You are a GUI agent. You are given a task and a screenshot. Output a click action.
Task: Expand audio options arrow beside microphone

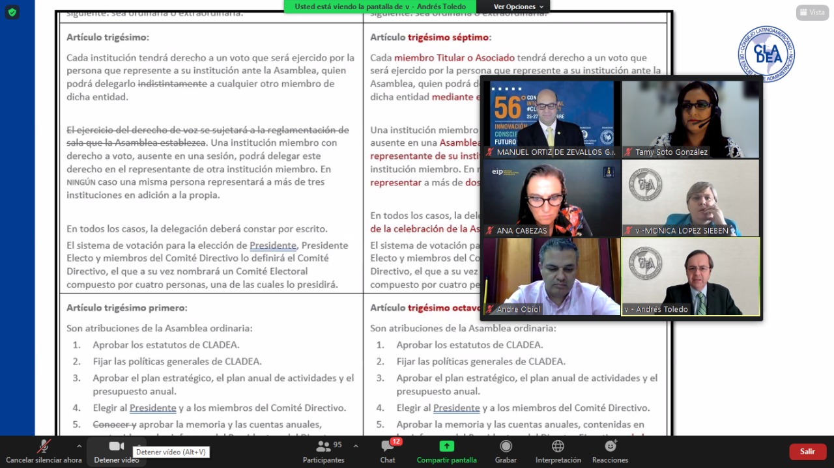point(79,447)
